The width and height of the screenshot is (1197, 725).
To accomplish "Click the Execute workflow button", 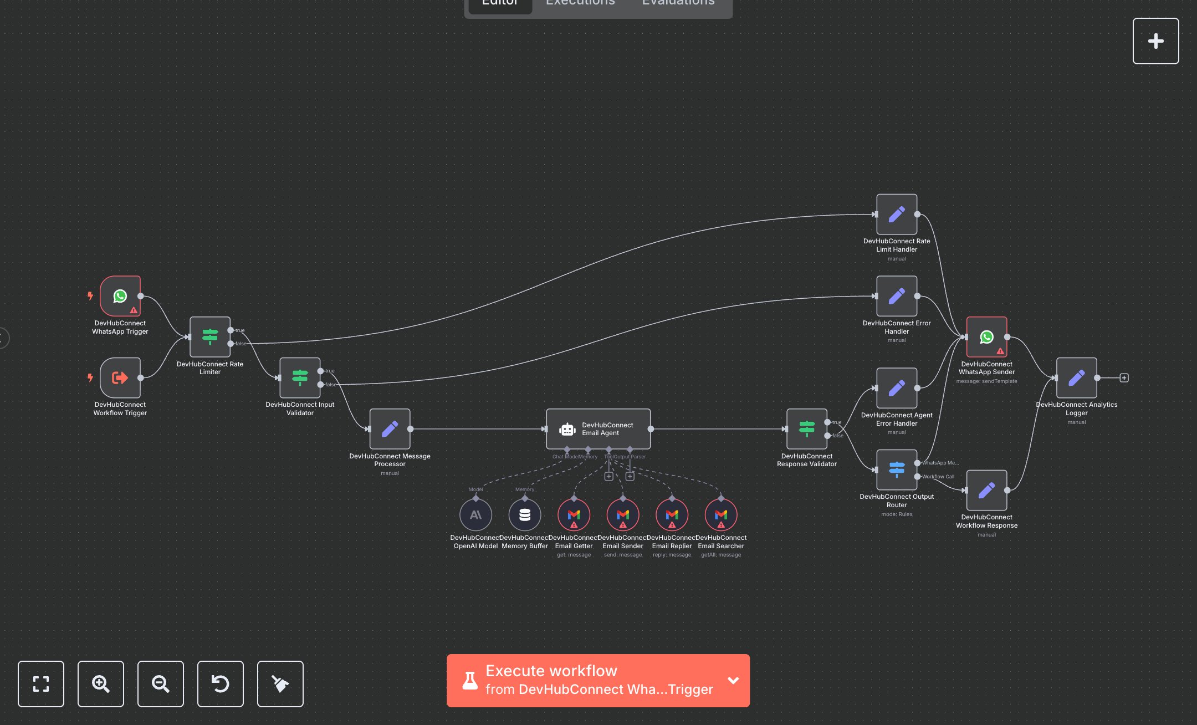I will 587,680.
